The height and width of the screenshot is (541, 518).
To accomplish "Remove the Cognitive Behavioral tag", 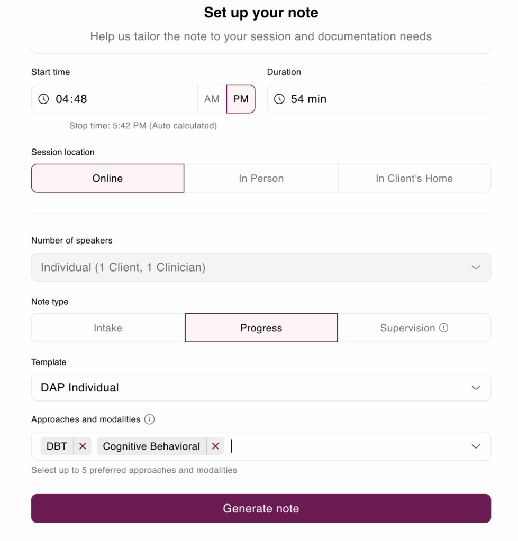I will [x=215, y=446].
